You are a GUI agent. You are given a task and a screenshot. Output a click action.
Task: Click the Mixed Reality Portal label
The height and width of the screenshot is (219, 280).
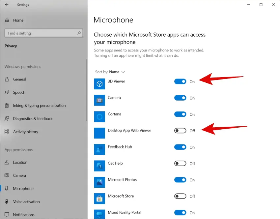point(125,212)
